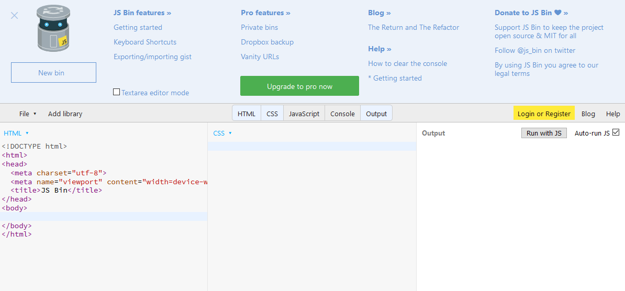Screen dimensions: 625x291
Task: Open the Follow @js_bin on twitter link
Action: (535, 51)
